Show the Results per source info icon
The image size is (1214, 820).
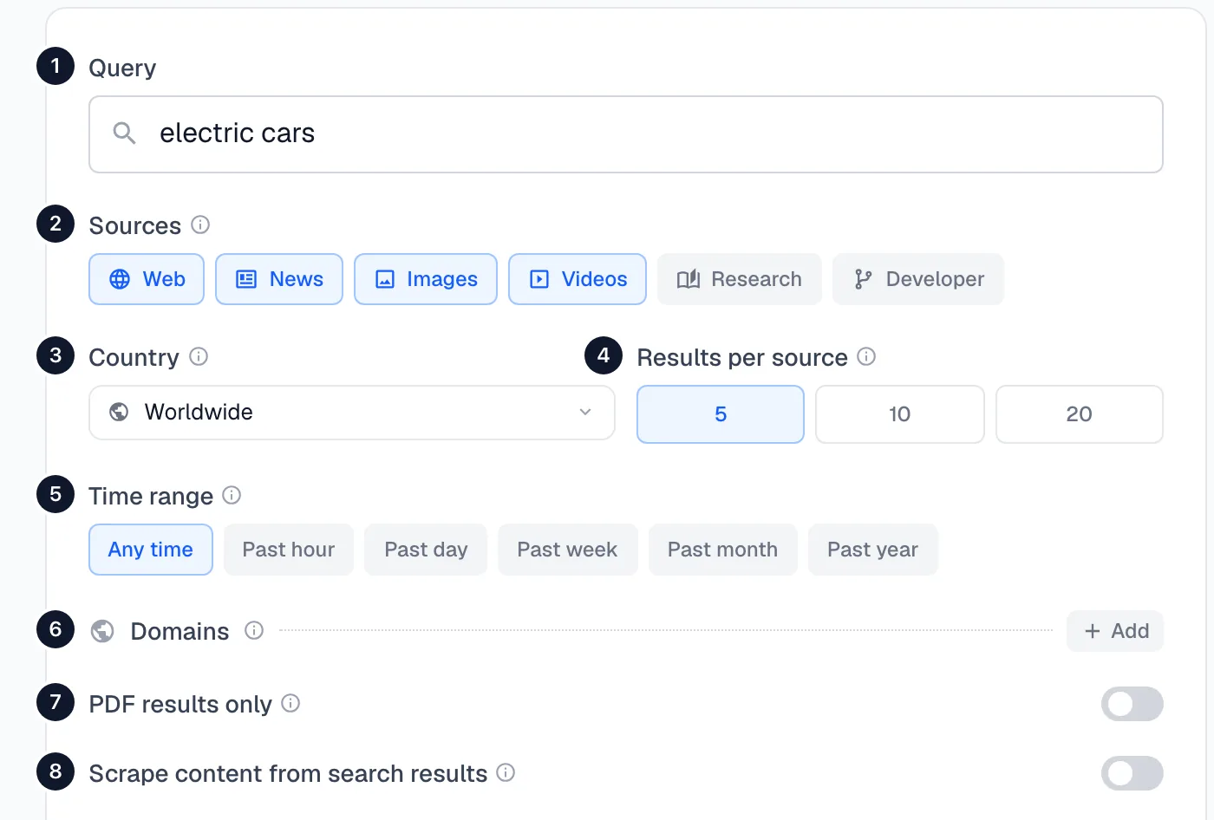pos(866,357)
